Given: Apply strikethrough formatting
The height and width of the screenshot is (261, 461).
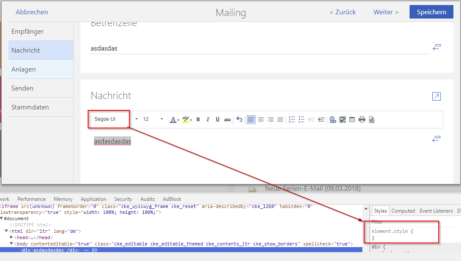Looking at the screenshot, I should coord(228,119).
